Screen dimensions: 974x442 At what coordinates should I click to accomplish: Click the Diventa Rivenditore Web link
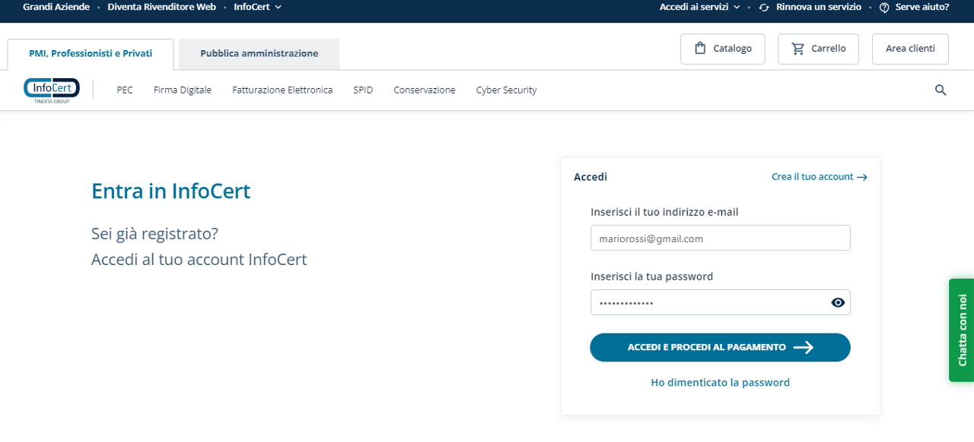coord(161,7)
